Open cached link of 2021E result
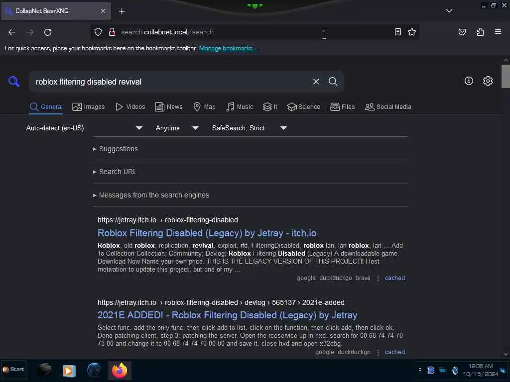This screenshot has height=382, width=510. pyautogui.click(x=395, y=352)
